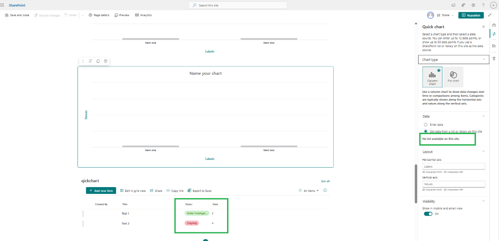Toggle Show in mobile and email view
The width and height of the screenshot is (499, 241).
(428, 214)
